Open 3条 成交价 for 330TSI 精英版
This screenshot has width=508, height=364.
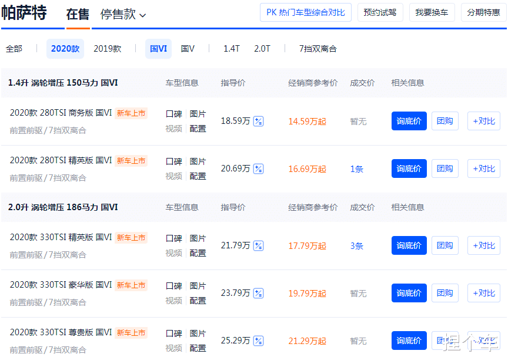[357, 246]
